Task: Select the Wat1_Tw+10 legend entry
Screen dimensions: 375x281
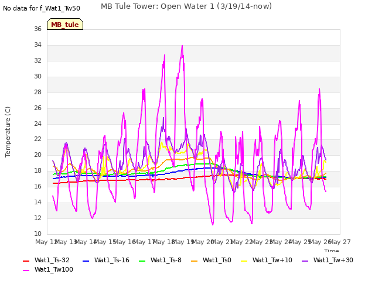Action: [267, 260]
